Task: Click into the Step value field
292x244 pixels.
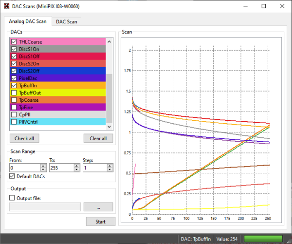Action: pyautogui.click(x=95, y=168)
